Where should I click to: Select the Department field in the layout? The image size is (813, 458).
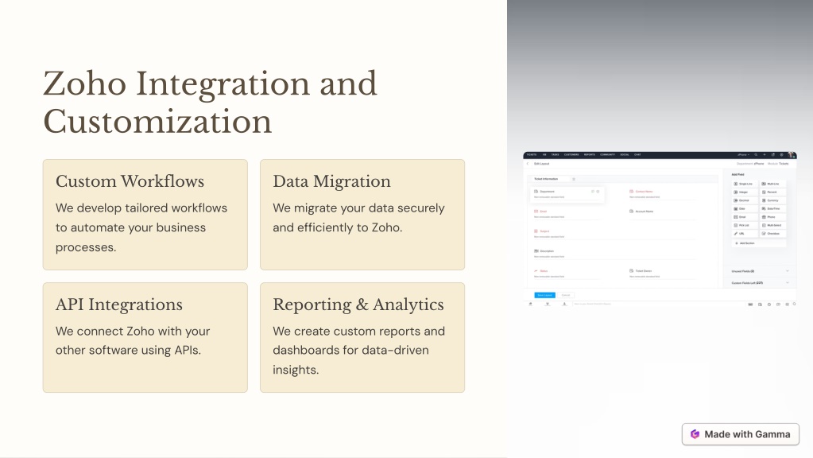pos(567,193)
